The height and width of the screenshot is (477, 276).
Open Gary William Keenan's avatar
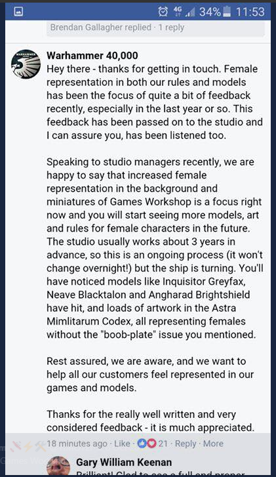tap(58, 466)
